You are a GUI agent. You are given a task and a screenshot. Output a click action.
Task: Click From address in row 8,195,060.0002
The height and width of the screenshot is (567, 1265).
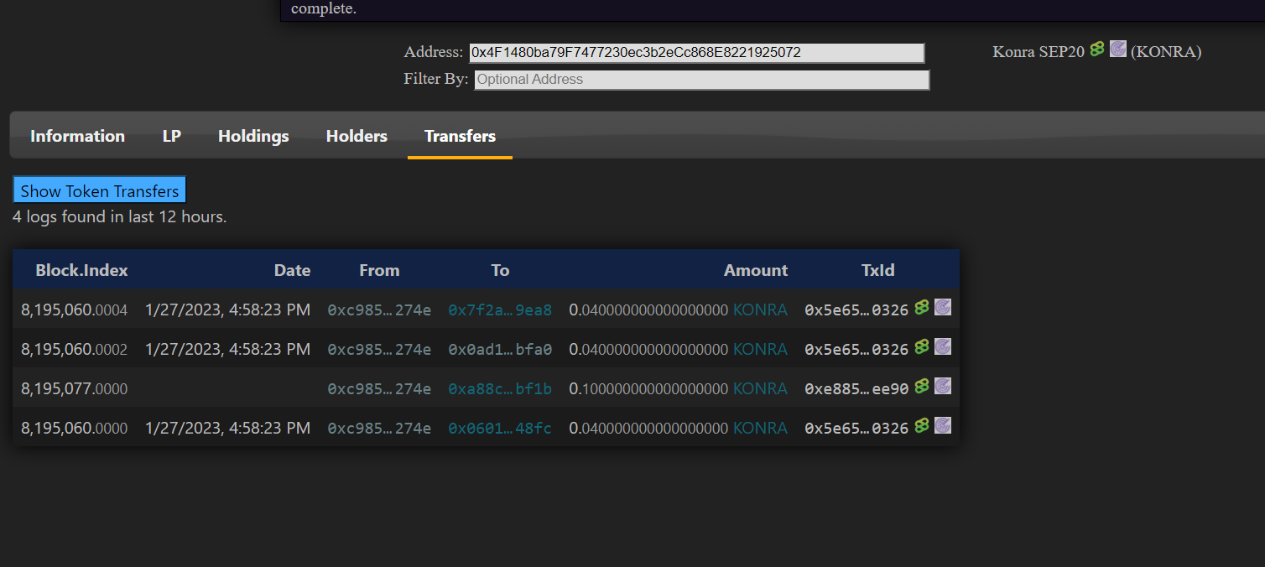379,350
